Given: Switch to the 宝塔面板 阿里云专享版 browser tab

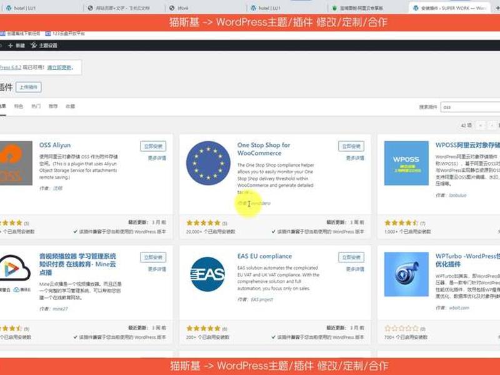Looking at the screenshot, I should (361, 8).
